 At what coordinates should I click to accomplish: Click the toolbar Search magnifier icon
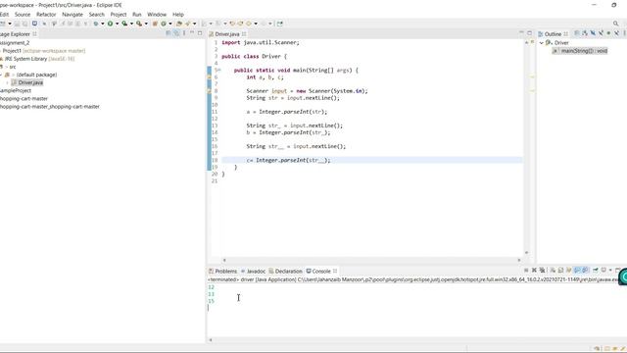click(x=616, y=24)
